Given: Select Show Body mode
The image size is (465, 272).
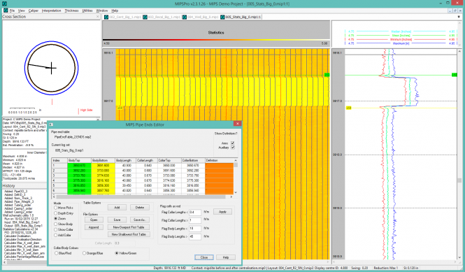Looking at the screenshot, I should click(55, 224).
